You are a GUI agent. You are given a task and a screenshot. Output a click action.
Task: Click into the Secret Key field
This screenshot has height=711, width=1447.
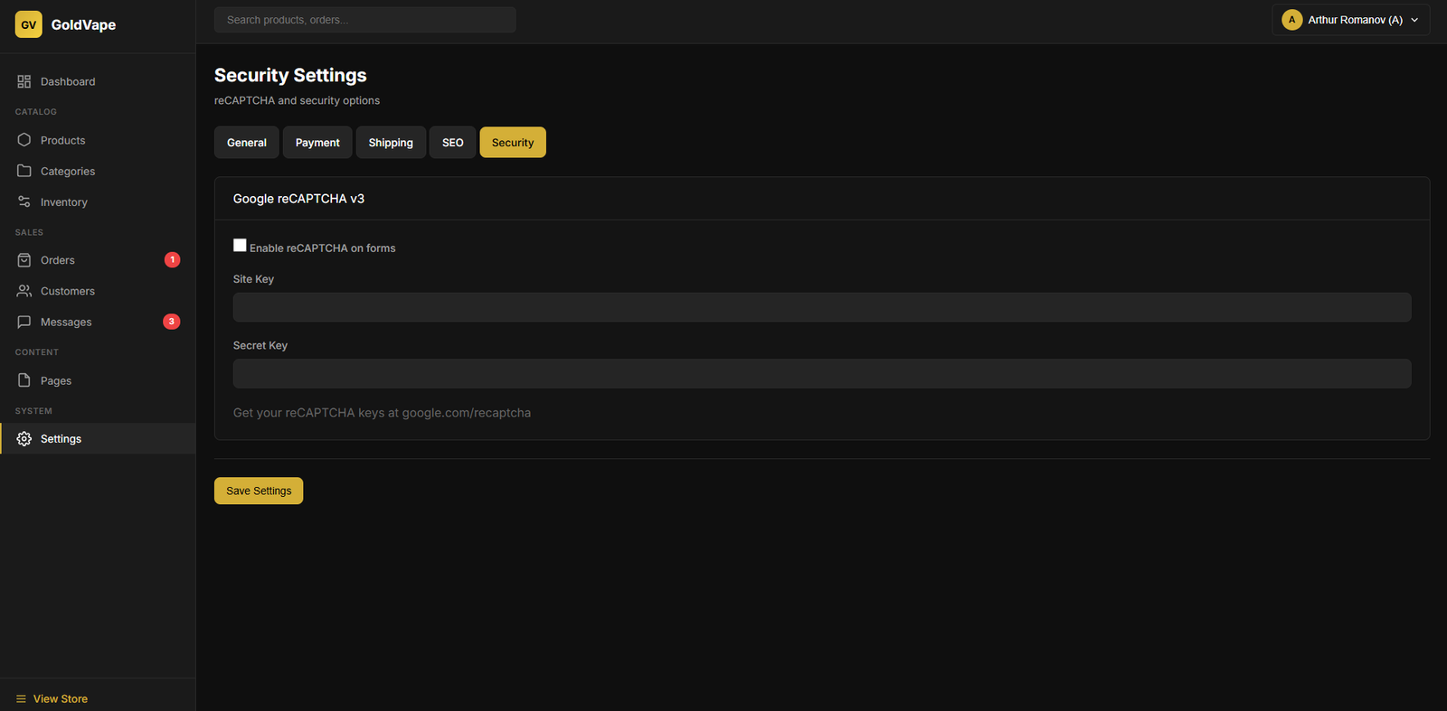(821, 374)
